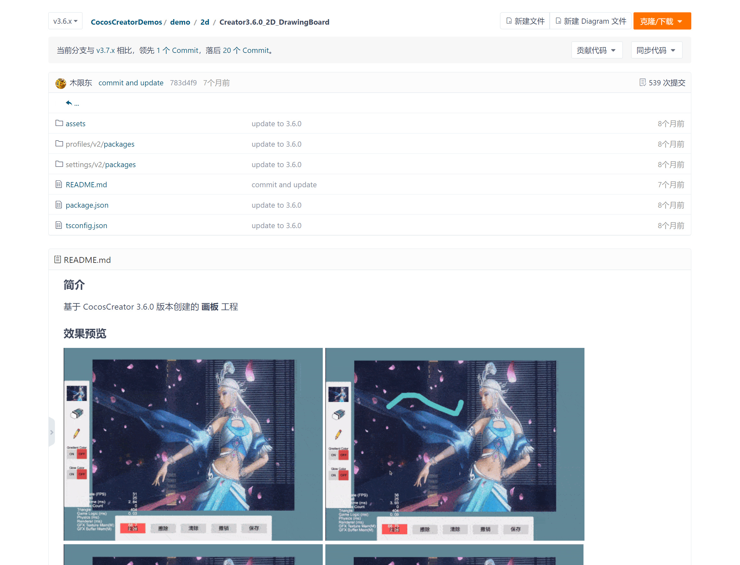Image resolution: width=740 pixels, height=565 pixels.
Task: Click the 539 commits history icon
Action: tap(642, 82)
